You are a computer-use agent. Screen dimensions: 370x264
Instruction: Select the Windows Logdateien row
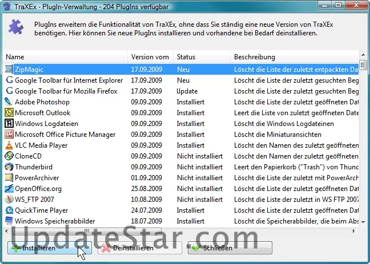pos(181,124)
